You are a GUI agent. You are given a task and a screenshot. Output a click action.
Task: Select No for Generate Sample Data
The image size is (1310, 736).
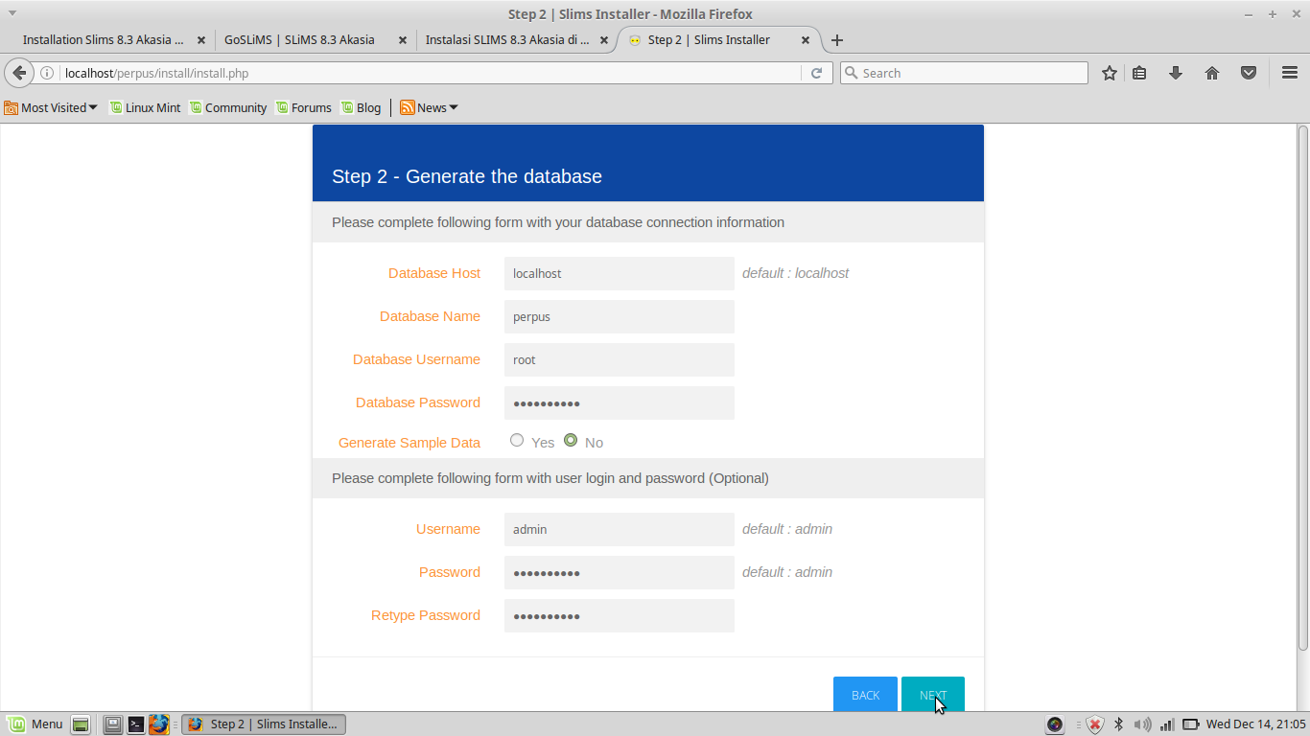pyautogui.click(x=572, y=440)
